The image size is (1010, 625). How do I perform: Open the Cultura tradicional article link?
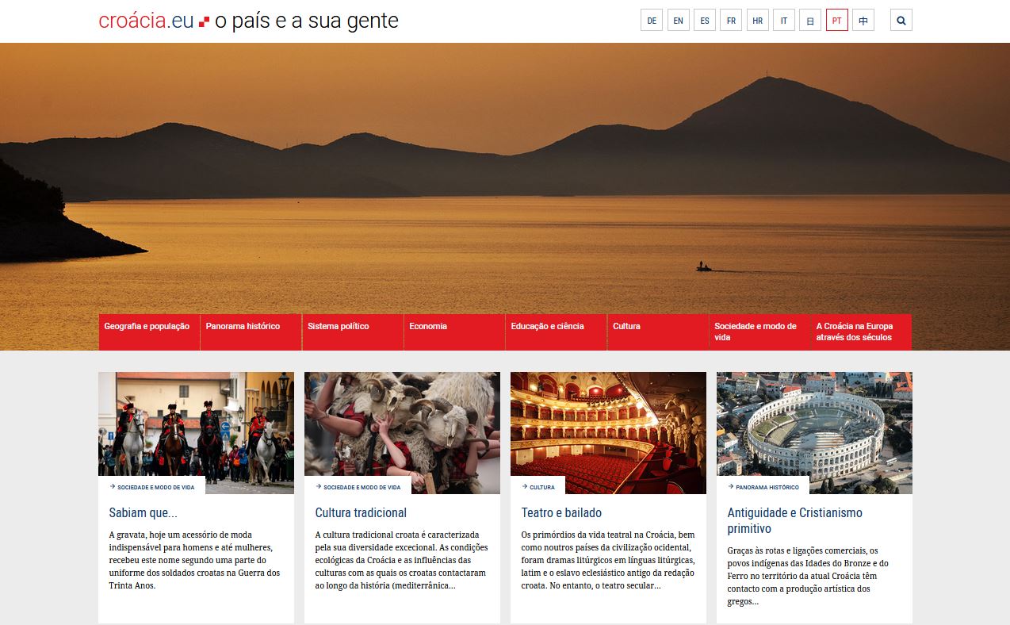tap(361, 512)
